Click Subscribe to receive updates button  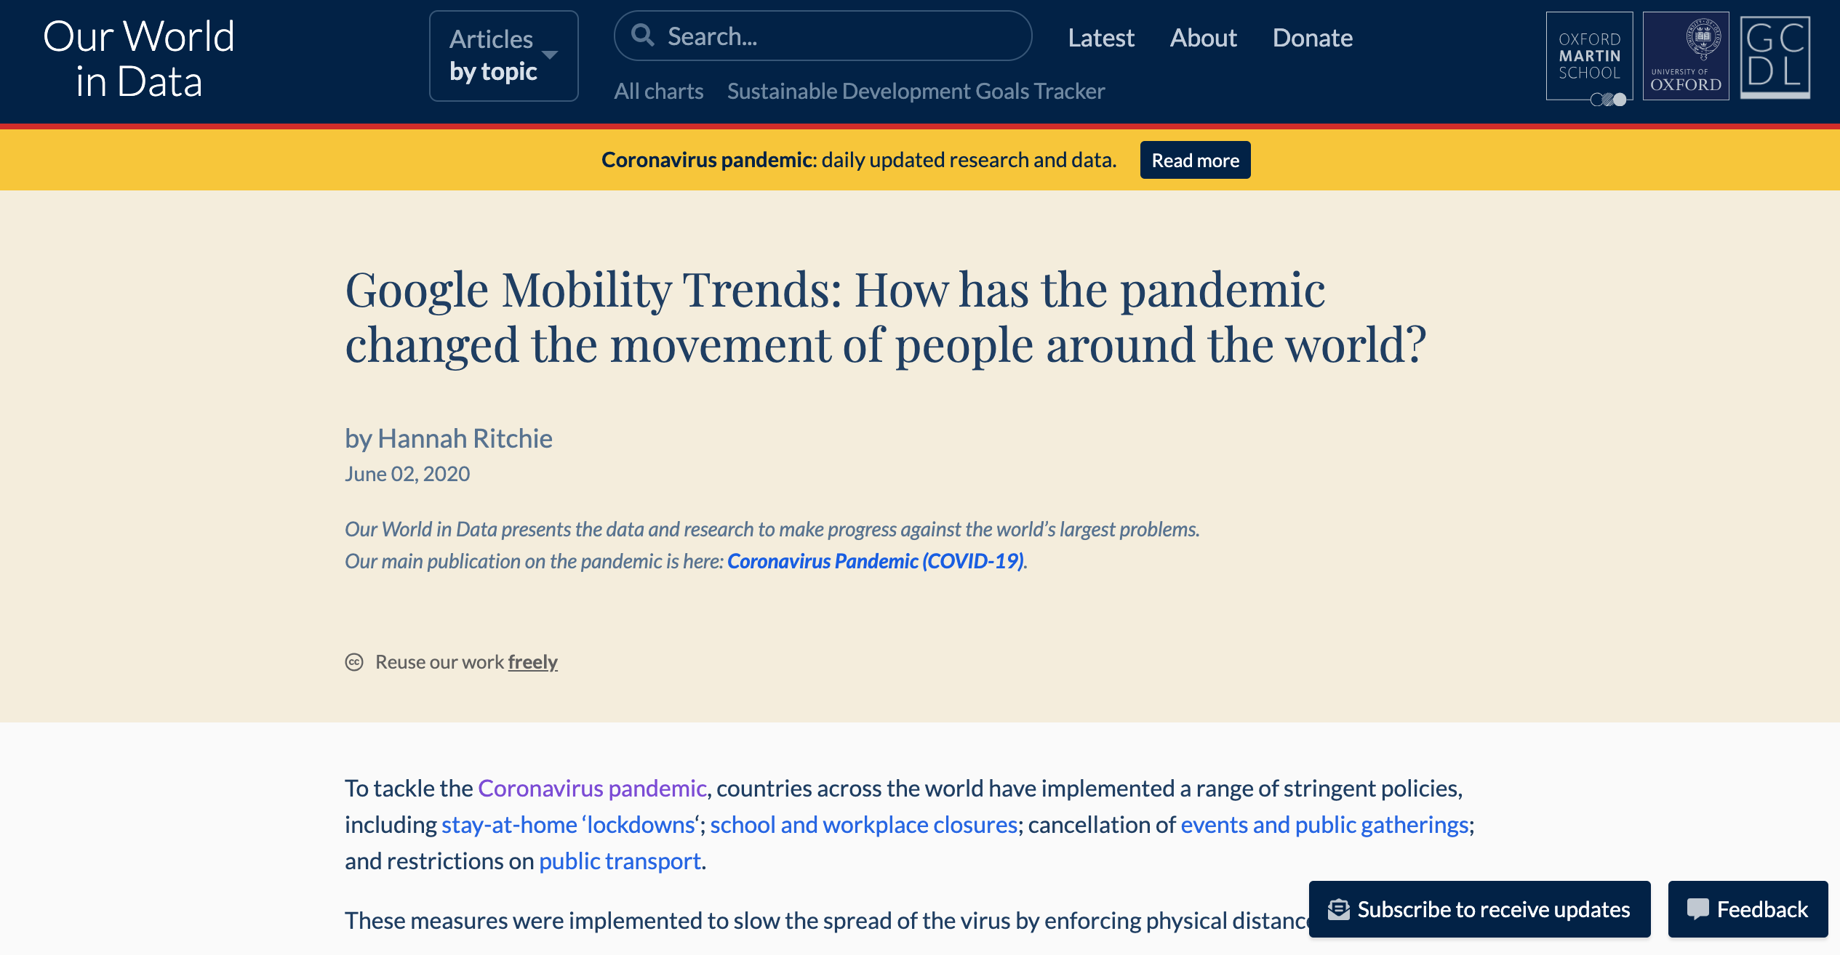coord(1479,909)
